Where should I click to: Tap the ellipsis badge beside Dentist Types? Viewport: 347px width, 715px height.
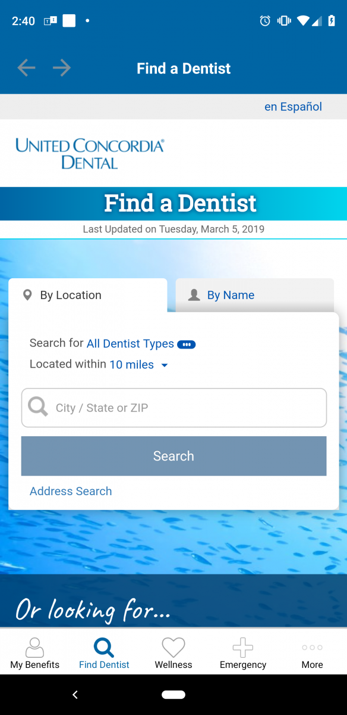tap(186, 344)
